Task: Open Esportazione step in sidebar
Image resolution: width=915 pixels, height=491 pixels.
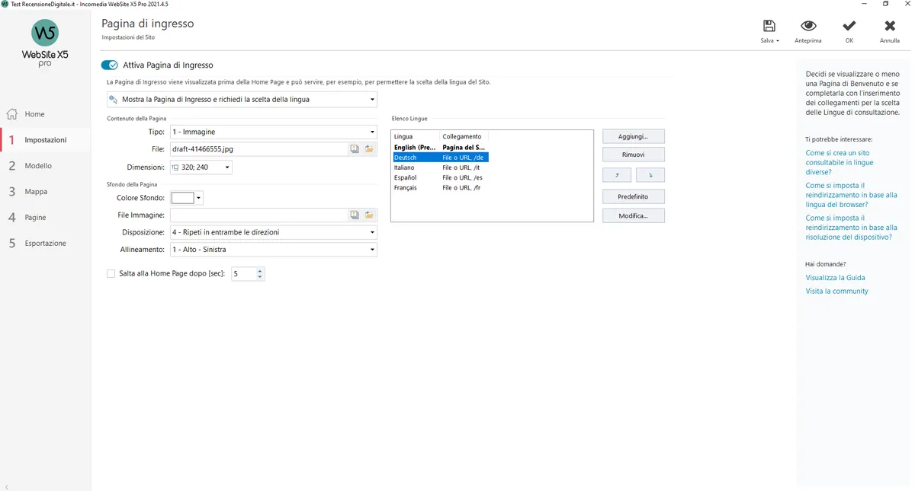Action: 45,244
